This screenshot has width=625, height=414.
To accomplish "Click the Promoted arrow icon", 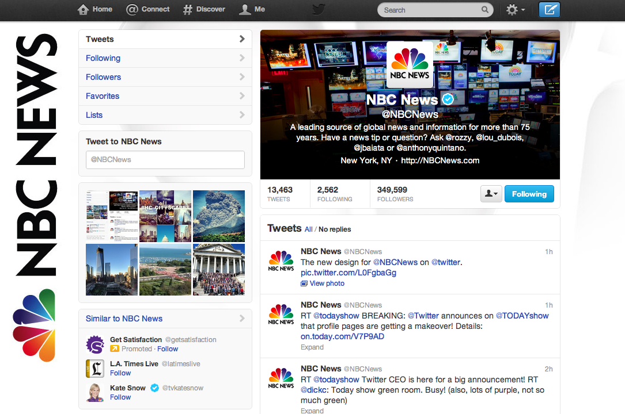I will click(x=115, y=349).
